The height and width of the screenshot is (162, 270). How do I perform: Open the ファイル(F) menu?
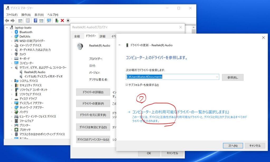(x=12, y=14)
